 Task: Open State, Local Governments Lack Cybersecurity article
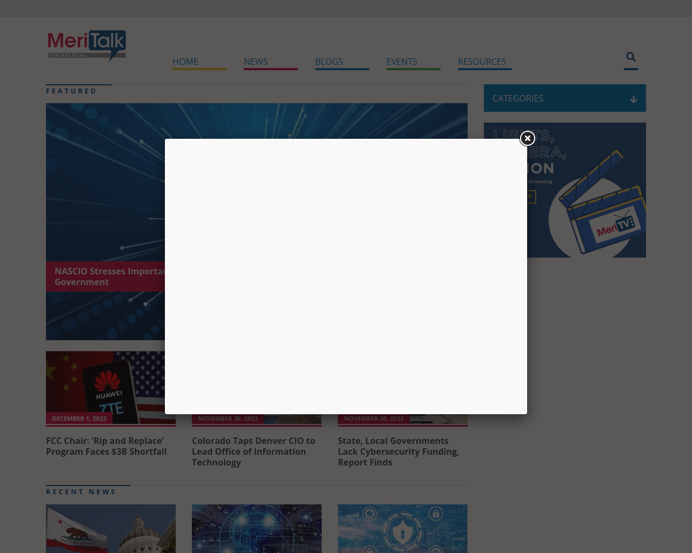pyautogui.click(x=398, y=451)
